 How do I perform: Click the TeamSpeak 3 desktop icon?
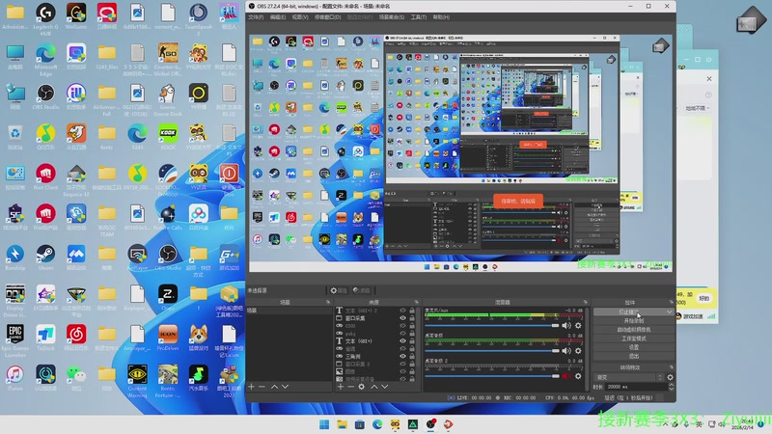click(x=199, y=18)
